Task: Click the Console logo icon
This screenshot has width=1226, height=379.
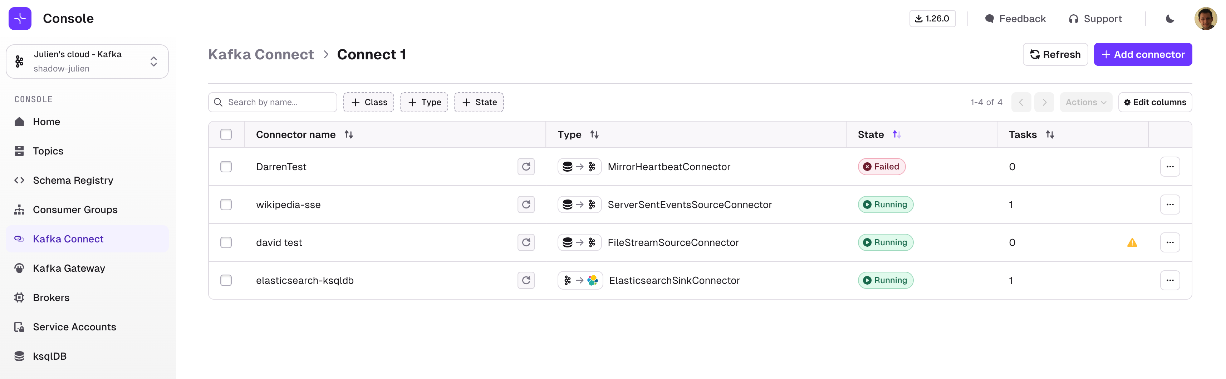Action: coord(20,19)
